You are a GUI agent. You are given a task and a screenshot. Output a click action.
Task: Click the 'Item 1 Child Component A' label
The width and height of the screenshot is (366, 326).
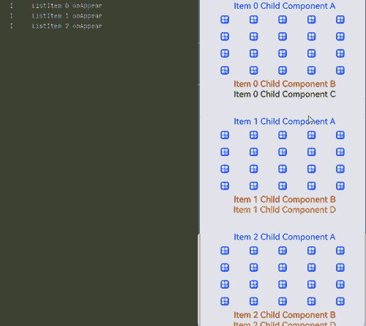coord(285,122)
